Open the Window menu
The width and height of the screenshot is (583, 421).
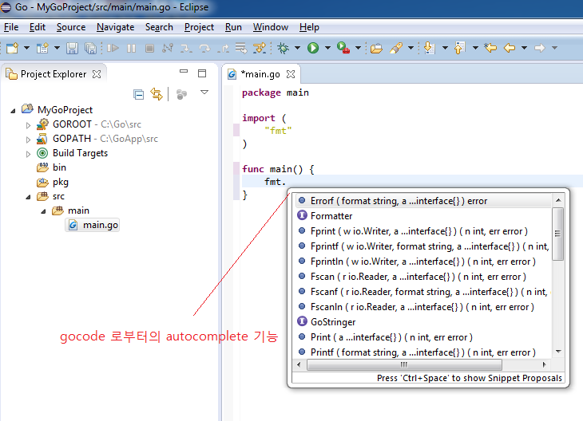point(271,27)
